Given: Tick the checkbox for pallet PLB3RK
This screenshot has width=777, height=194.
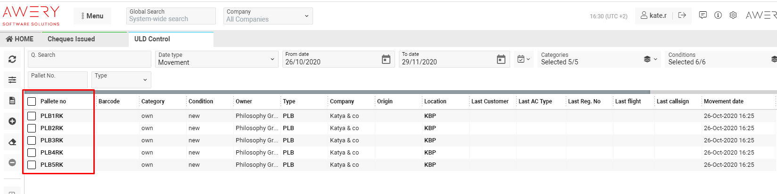Looking at the screenshot, I should click(x=32, y=140).
